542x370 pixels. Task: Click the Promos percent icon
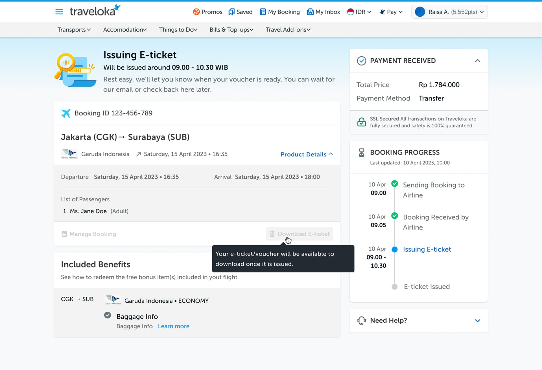[x=196, y=12]
